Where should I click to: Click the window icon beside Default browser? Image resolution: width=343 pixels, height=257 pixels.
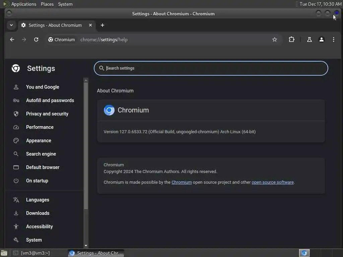16,167
